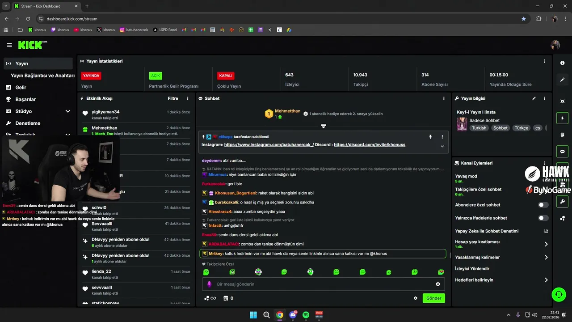
Task: Open the emoji picker in message box
Action: [438, 284]
